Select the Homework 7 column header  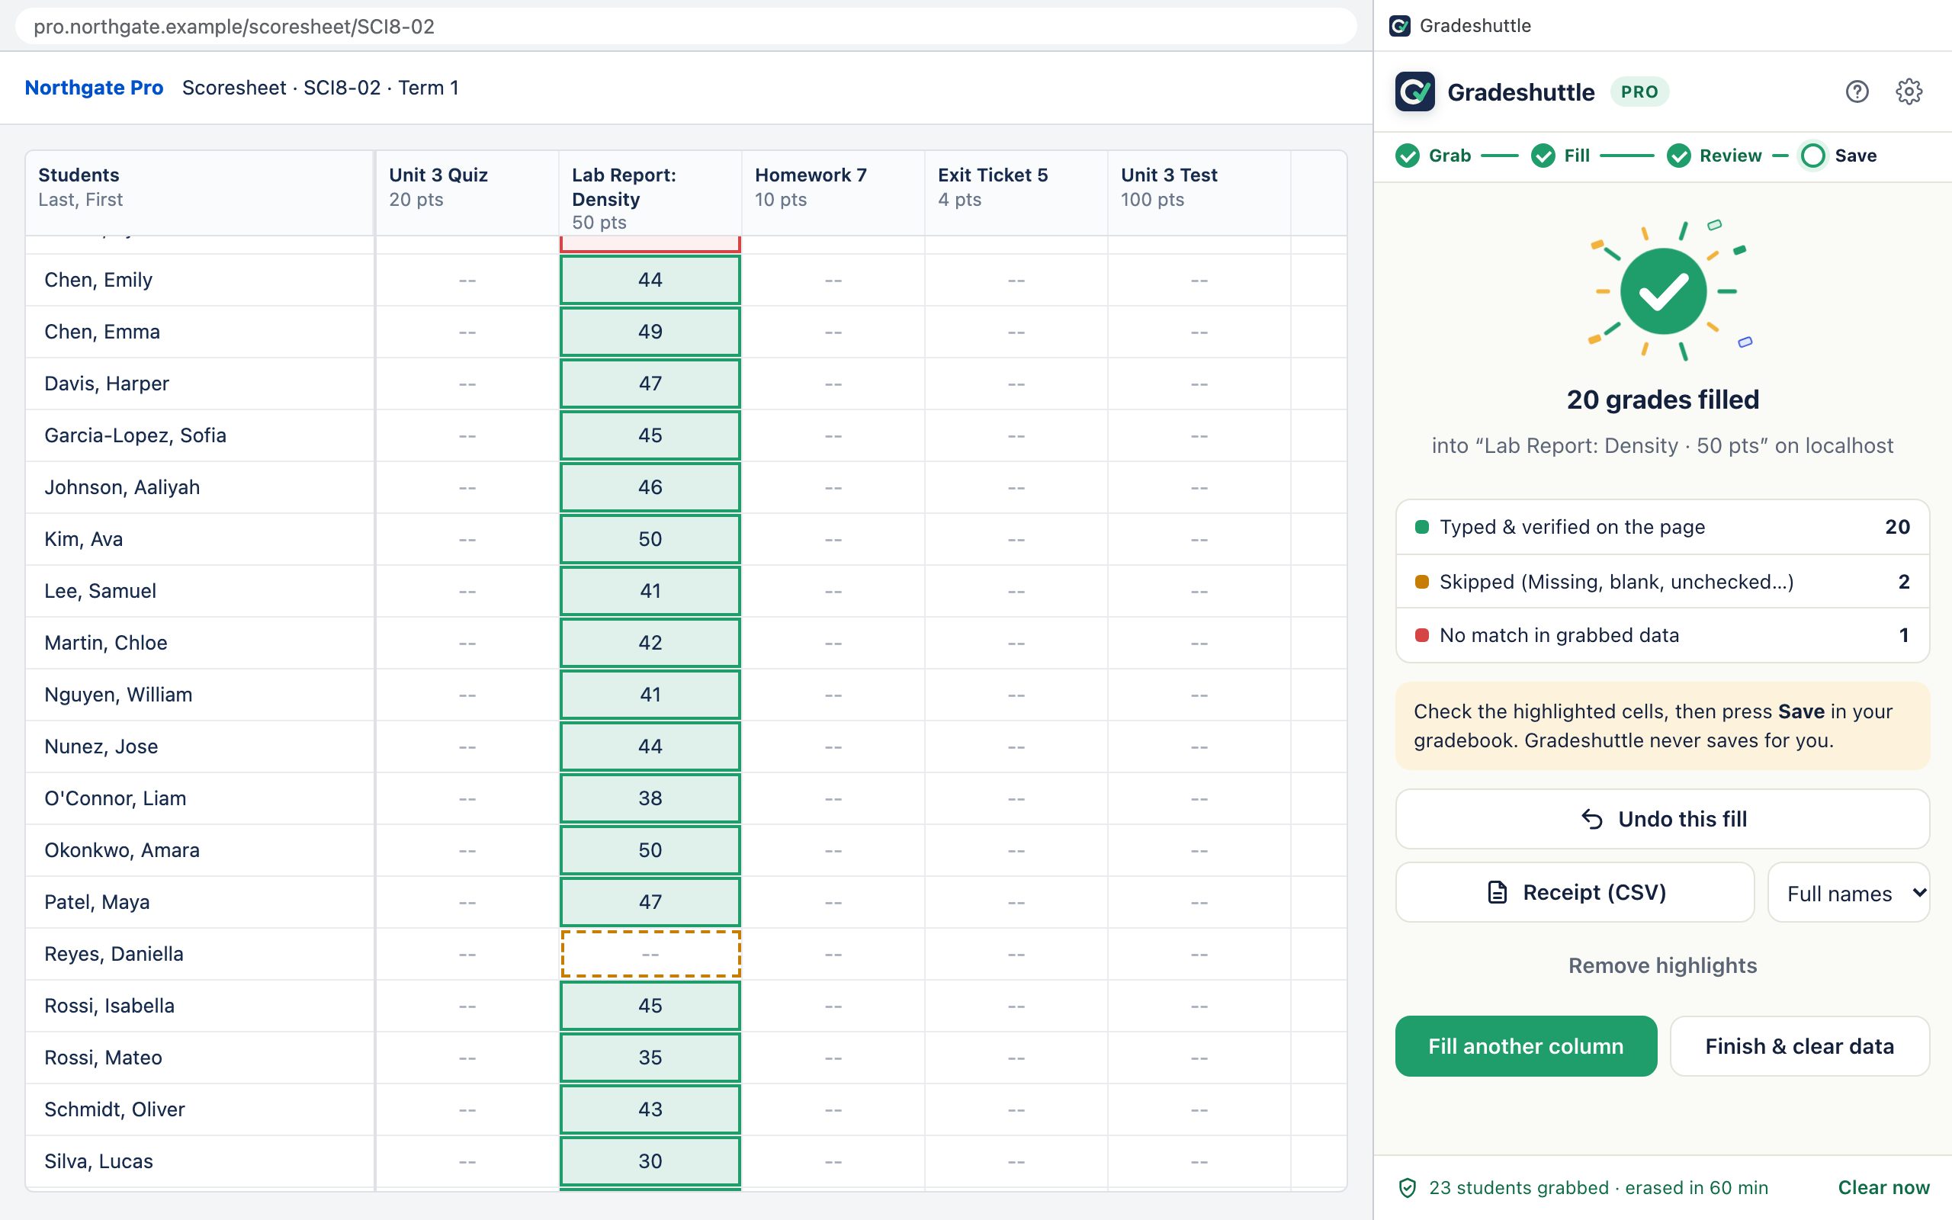[x=833, y=193]
